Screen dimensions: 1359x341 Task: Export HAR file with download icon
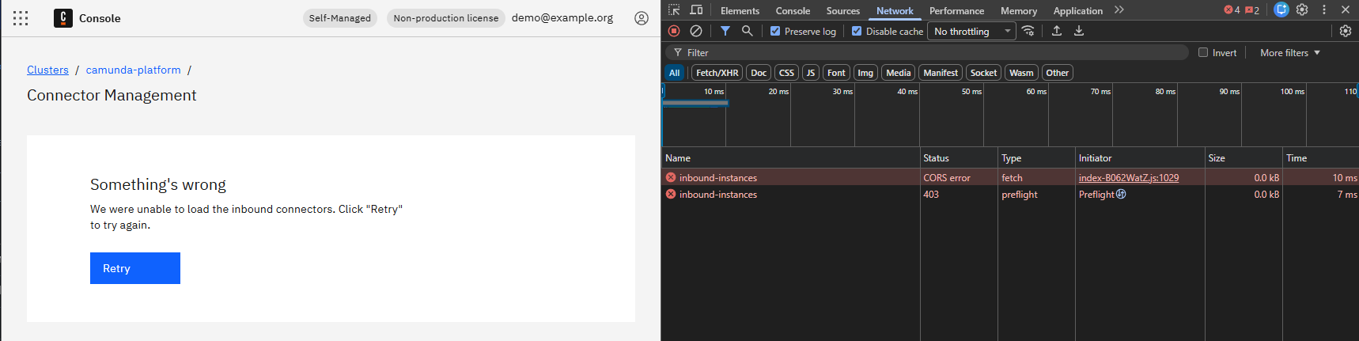pyautogui.click(x=1079, y=31)
